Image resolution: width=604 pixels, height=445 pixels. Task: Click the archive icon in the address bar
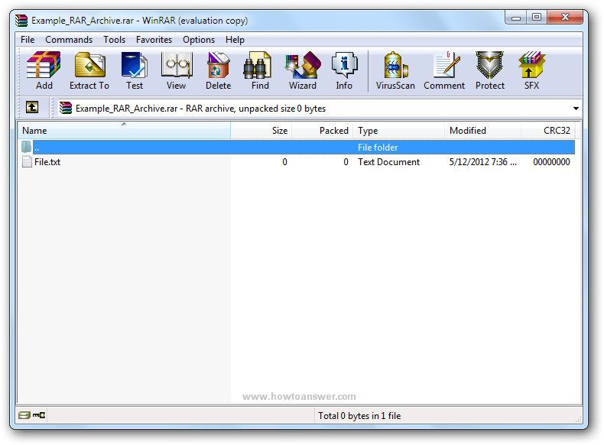pos(66,109)
